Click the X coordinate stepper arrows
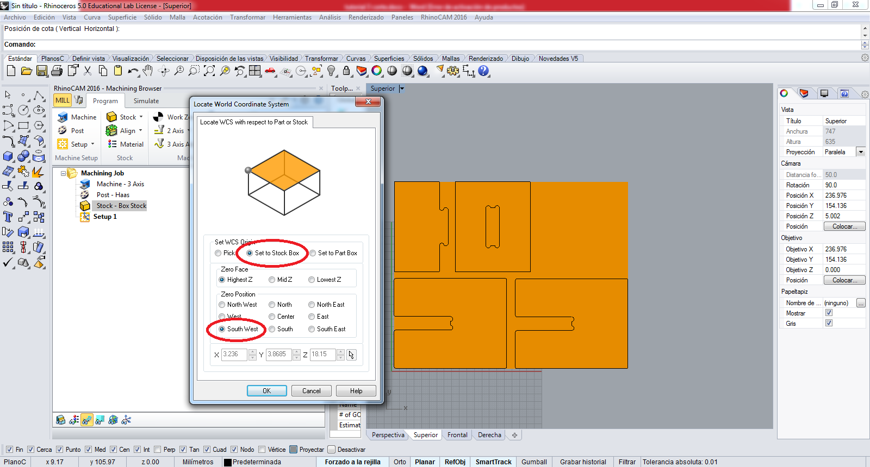 [x=252, y=355]
